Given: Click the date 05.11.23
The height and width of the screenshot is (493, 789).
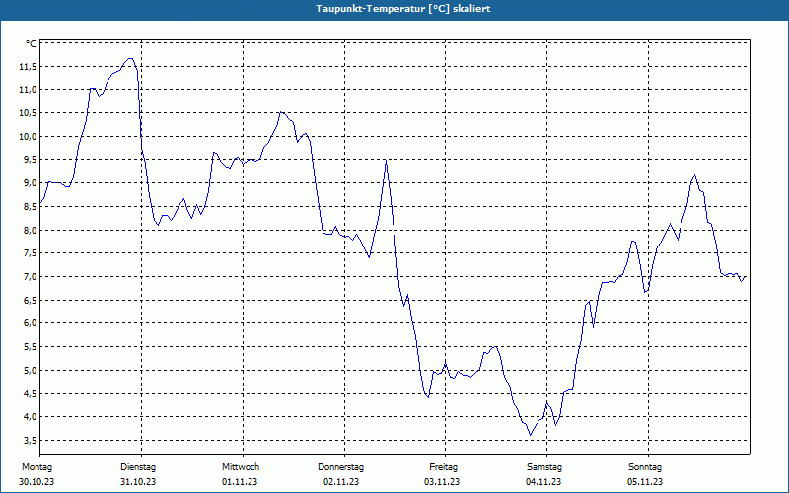Looking at the screenshot, I should click(x=645, y=482).
